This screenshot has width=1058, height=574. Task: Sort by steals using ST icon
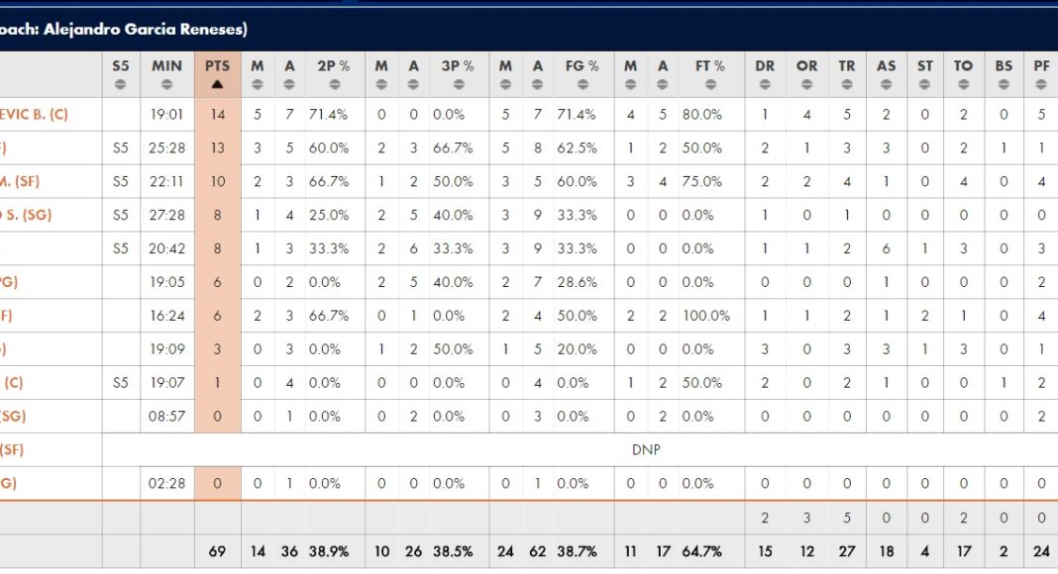(x=925, y=84)
